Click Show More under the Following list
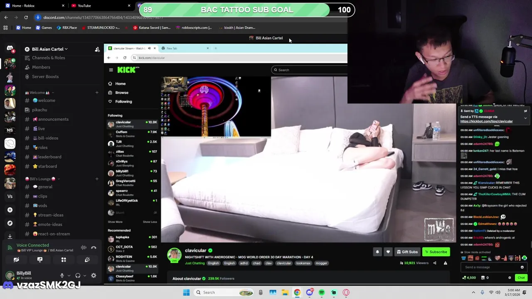This screenshot has height=299, width=532. point(115,222)
